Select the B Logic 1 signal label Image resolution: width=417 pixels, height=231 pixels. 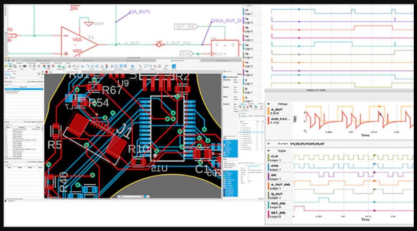tap(249, 91)
